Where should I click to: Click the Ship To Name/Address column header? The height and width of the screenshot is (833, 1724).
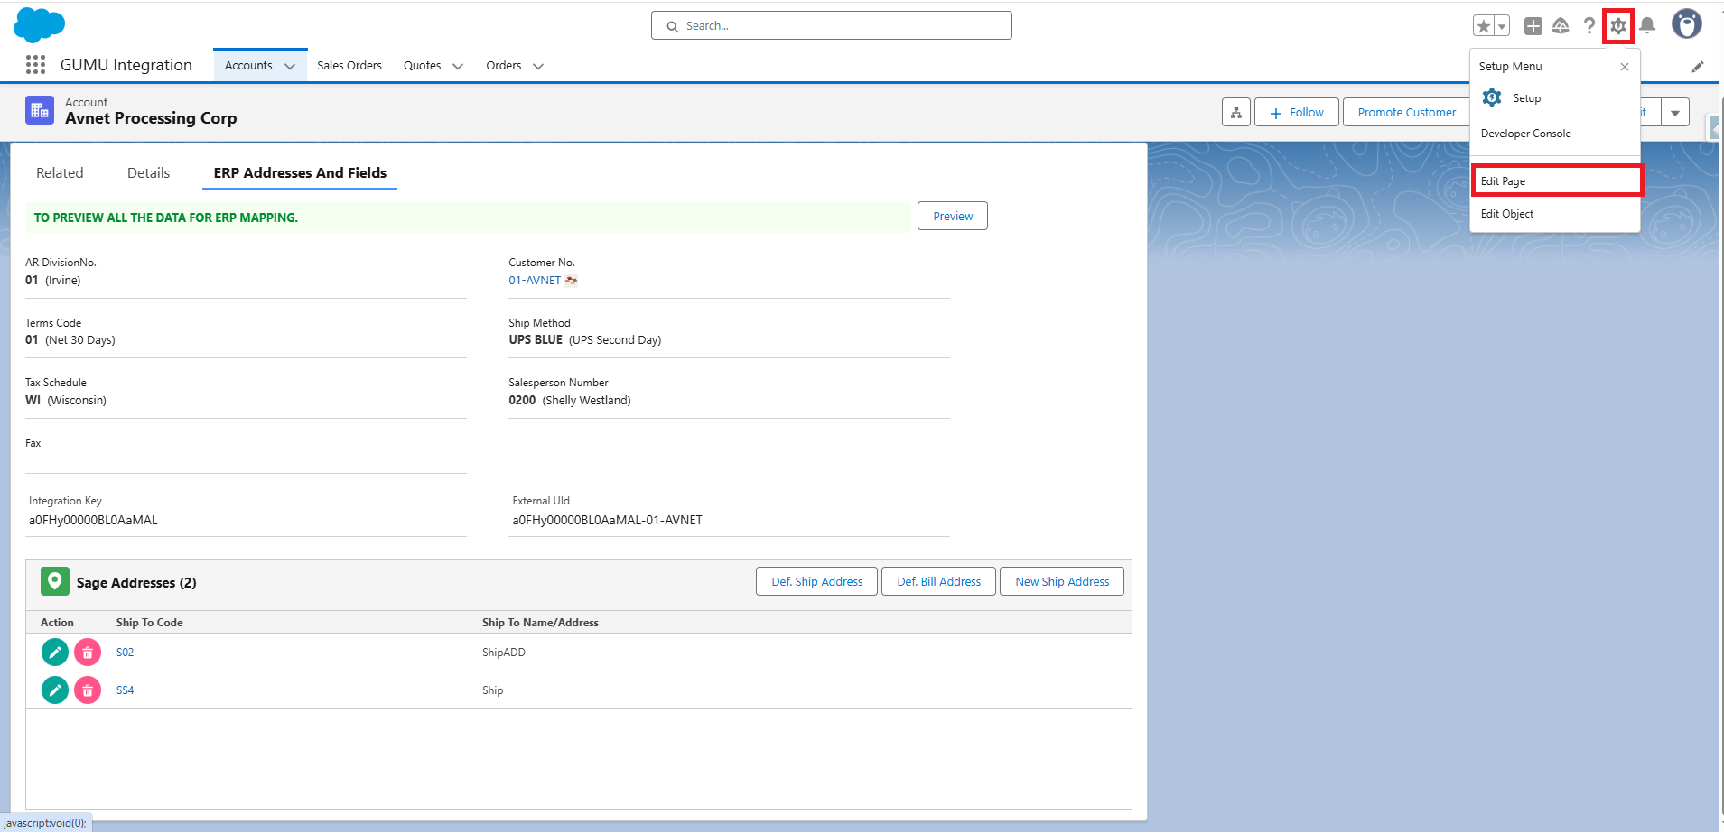[540, 623]
